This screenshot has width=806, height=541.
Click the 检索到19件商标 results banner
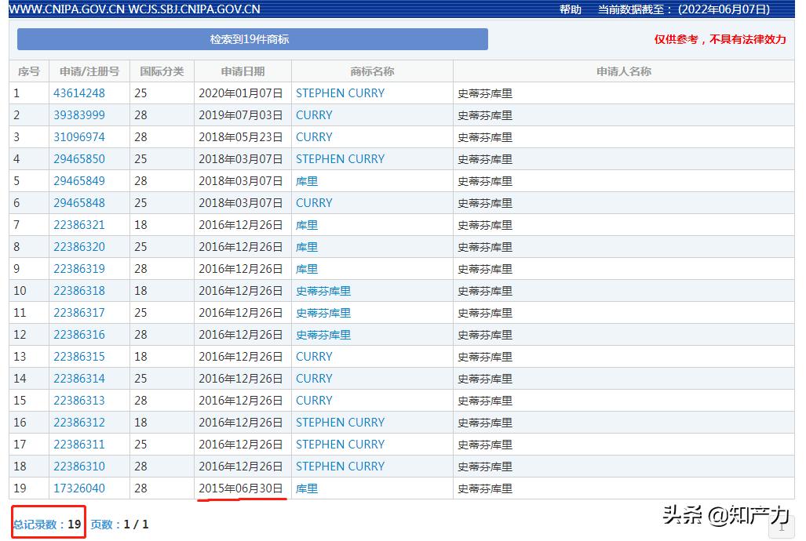(253, 39)
